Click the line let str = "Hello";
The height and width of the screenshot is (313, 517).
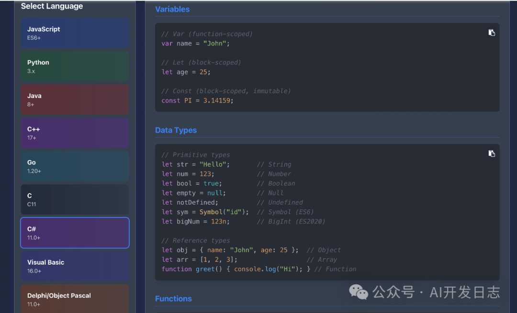(195, 164)
